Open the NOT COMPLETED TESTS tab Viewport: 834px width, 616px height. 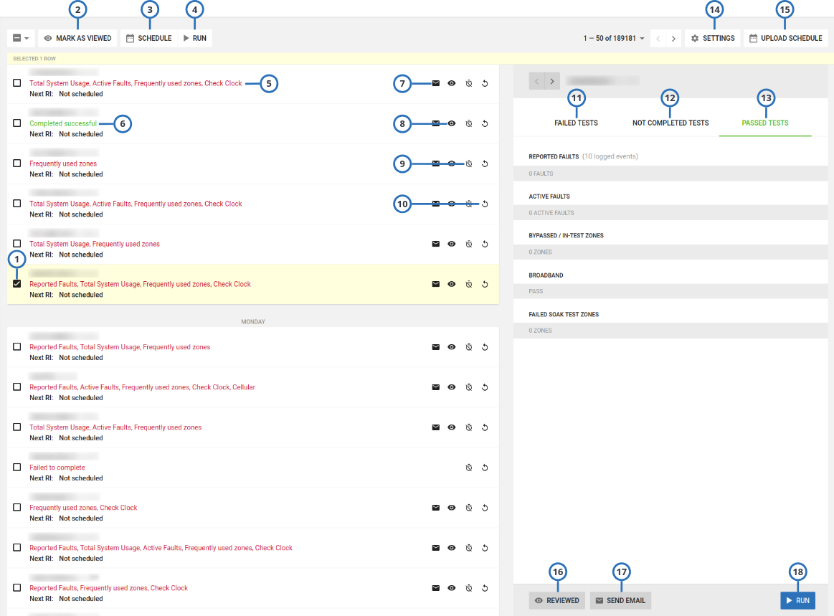(x=670, y=123)
